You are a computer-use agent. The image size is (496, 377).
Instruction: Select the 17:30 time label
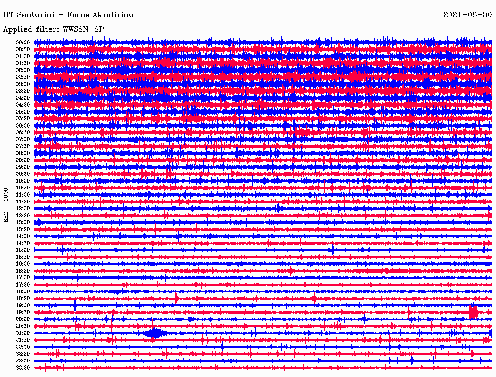(x=23, y=285)
